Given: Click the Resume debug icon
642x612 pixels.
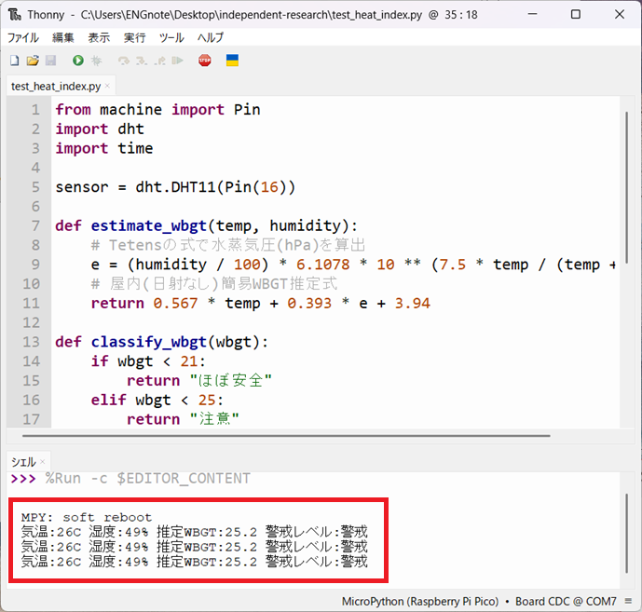Looking at the screenshot, I should coord(177,61).
